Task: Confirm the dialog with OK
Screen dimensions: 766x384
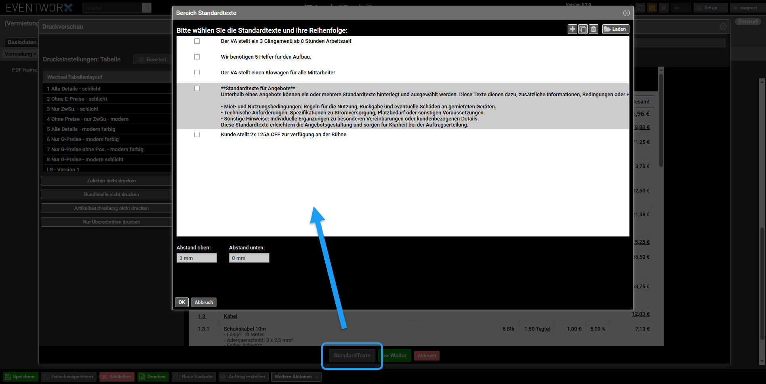Action: tap(182, 302)
